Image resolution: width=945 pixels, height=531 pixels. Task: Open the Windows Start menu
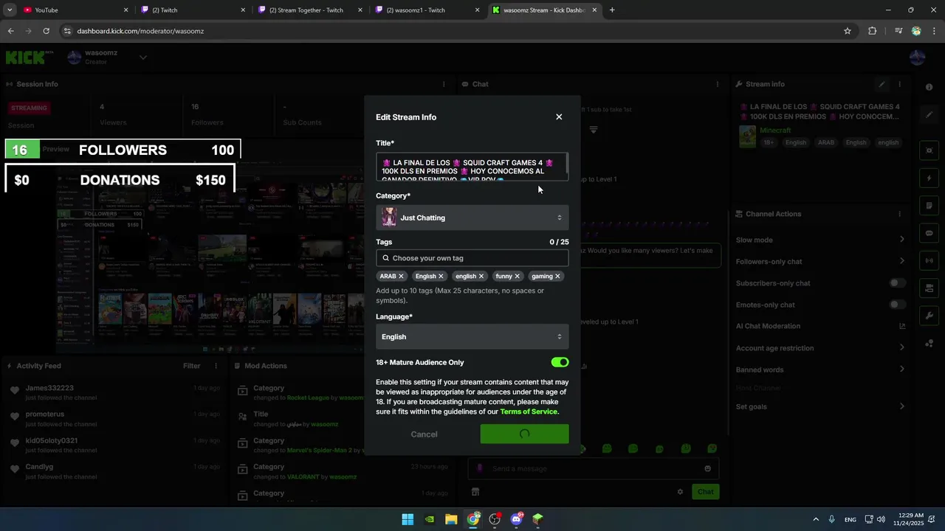click(408, 519)
